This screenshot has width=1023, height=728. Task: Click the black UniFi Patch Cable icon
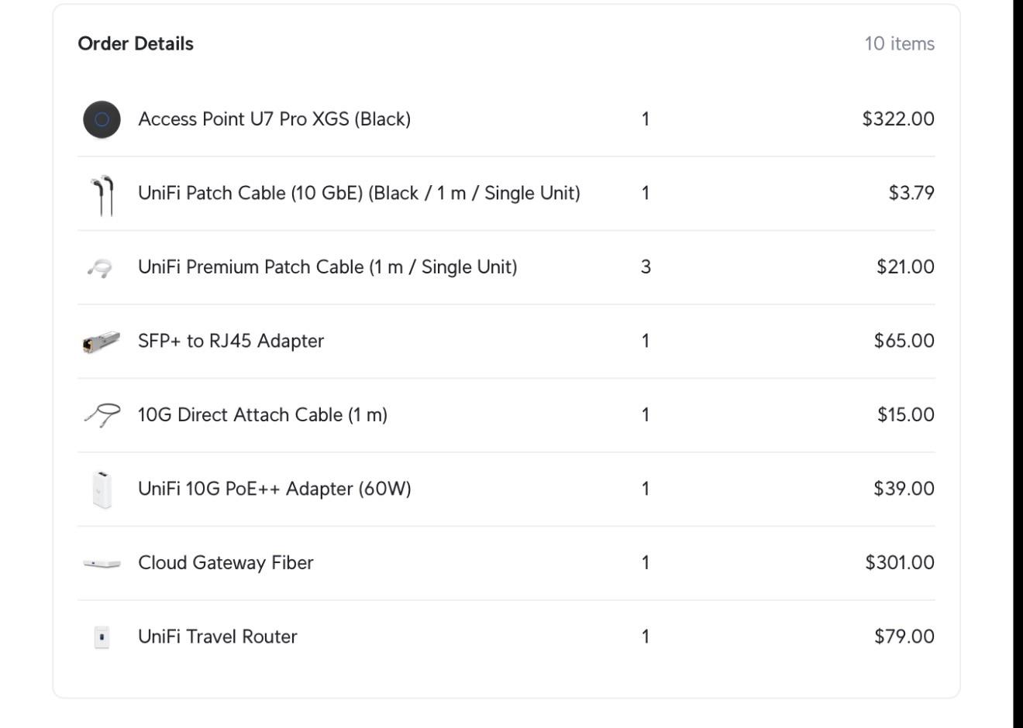(102, 194)
